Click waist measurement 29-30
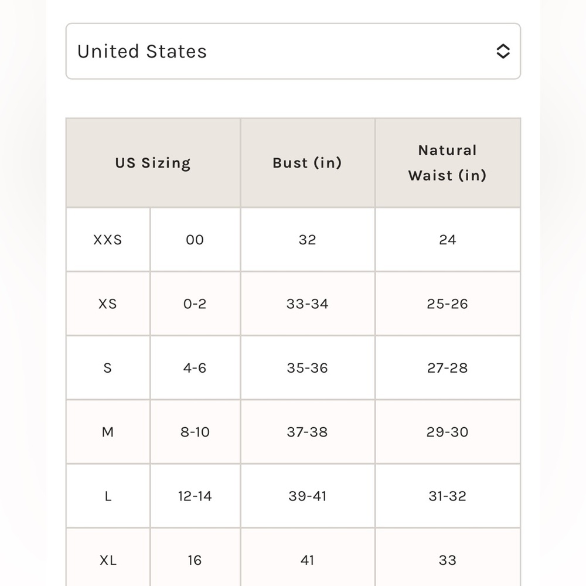Image resolution: width=586 pixels, height=586 pixels. click(448, 432)
